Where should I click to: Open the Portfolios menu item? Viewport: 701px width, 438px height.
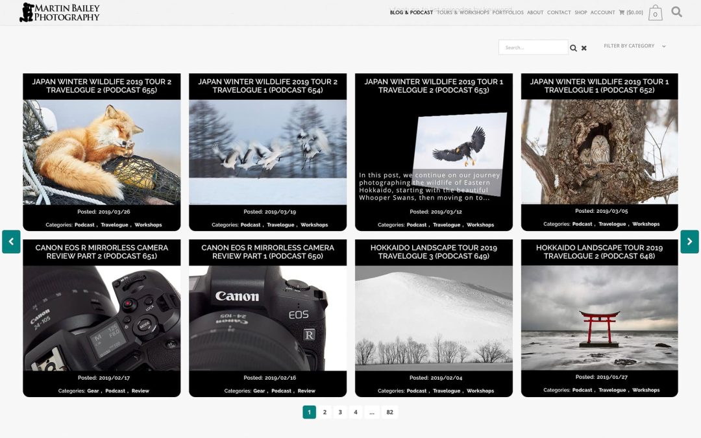pos(508,12)
